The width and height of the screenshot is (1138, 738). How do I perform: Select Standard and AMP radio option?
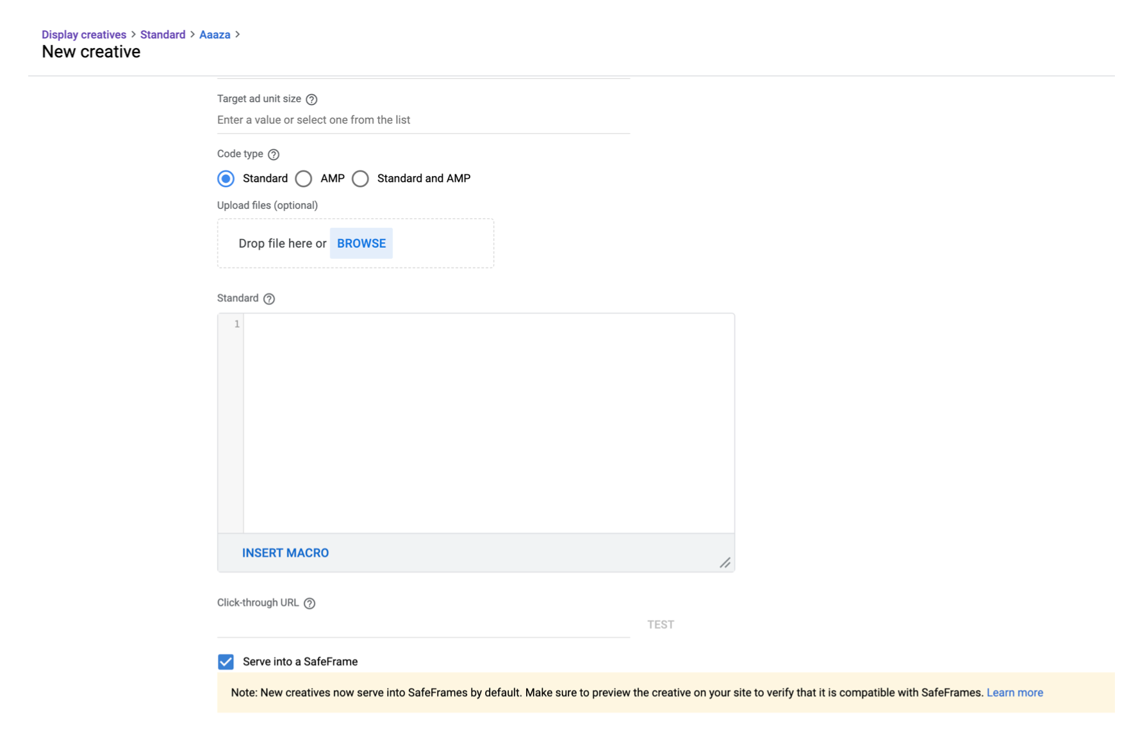(361, 179)
